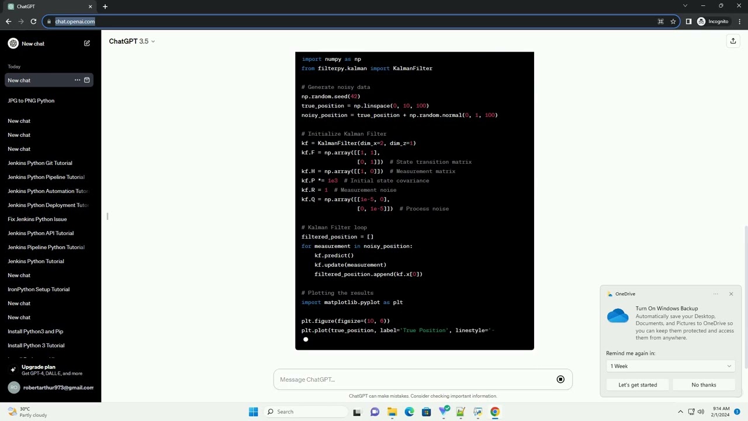
Task: Click the install app icon in address bar
Action: [x=661, y=22]
